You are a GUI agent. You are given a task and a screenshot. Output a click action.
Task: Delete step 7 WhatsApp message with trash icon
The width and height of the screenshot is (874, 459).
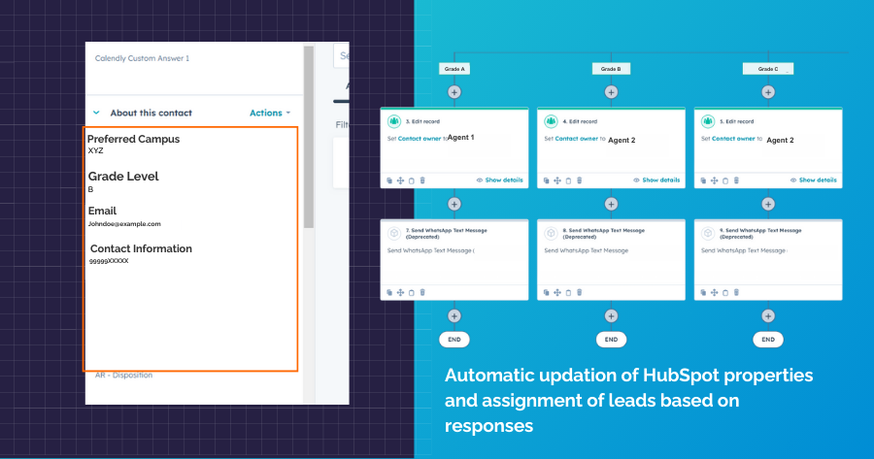(422, 292)
